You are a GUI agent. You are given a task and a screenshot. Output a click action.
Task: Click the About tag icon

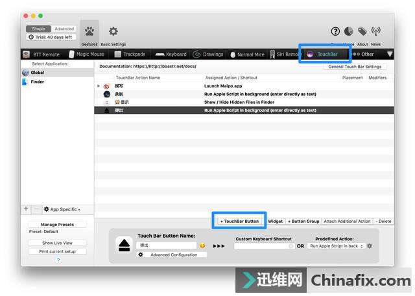coord(362,31)
